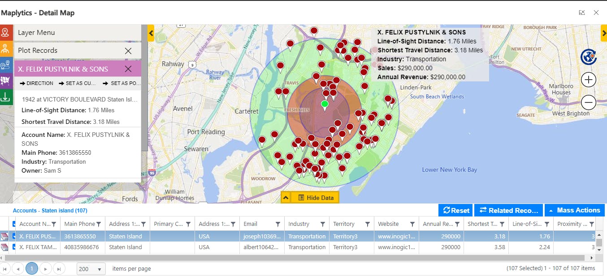This screenshot has width=607, height=280.
Task: Open the Industry column filter
Action: click(322, 224)
